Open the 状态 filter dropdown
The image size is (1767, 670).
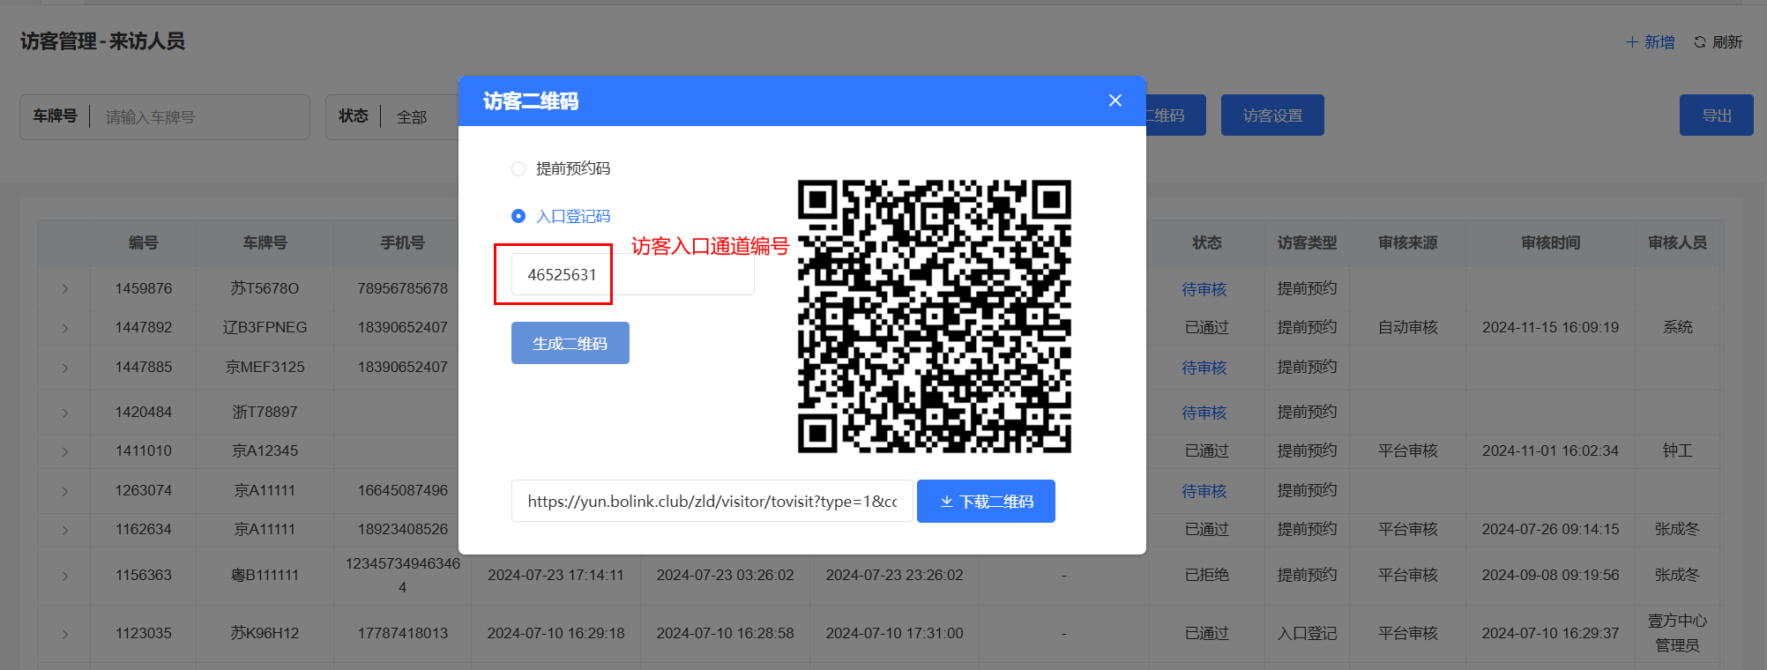[x=391, y=116]
